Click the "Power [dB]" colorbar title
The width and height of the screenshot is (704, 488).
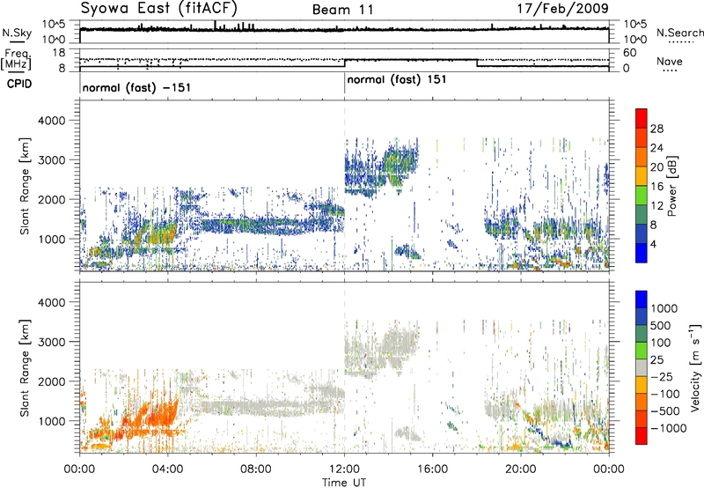(x=671, y=186)
